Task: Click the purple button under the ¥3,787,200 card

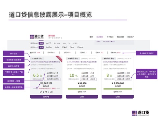Action: (46, 97)
